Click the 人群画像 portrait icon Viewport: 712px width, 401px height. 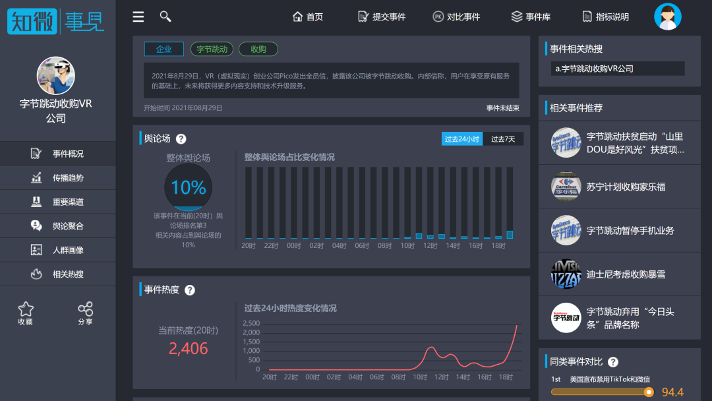coord(36,250)
